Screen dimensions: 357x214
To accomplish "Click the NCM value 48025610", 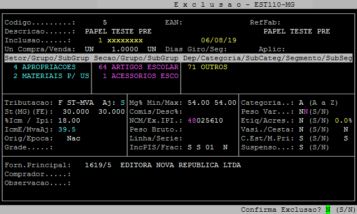I will click(205, 120).
